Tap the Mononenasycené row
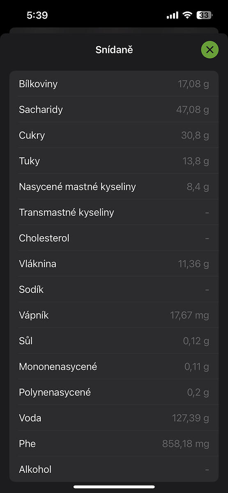The height and width of the screenshot is (493, 228). pos(114,366)
